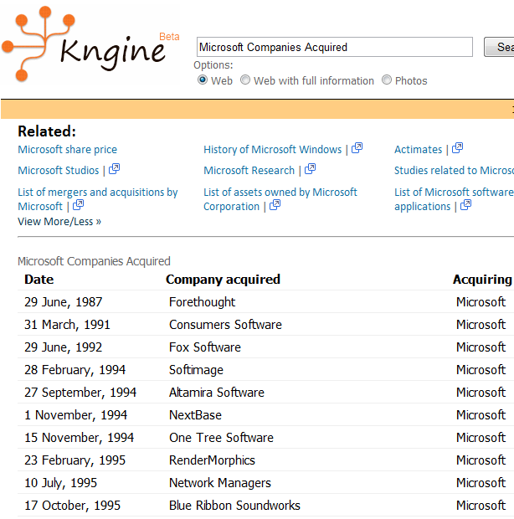Click the date 31 March, 1991
Viewport: 514px width, 519px height.
click(x=67, y=325)
